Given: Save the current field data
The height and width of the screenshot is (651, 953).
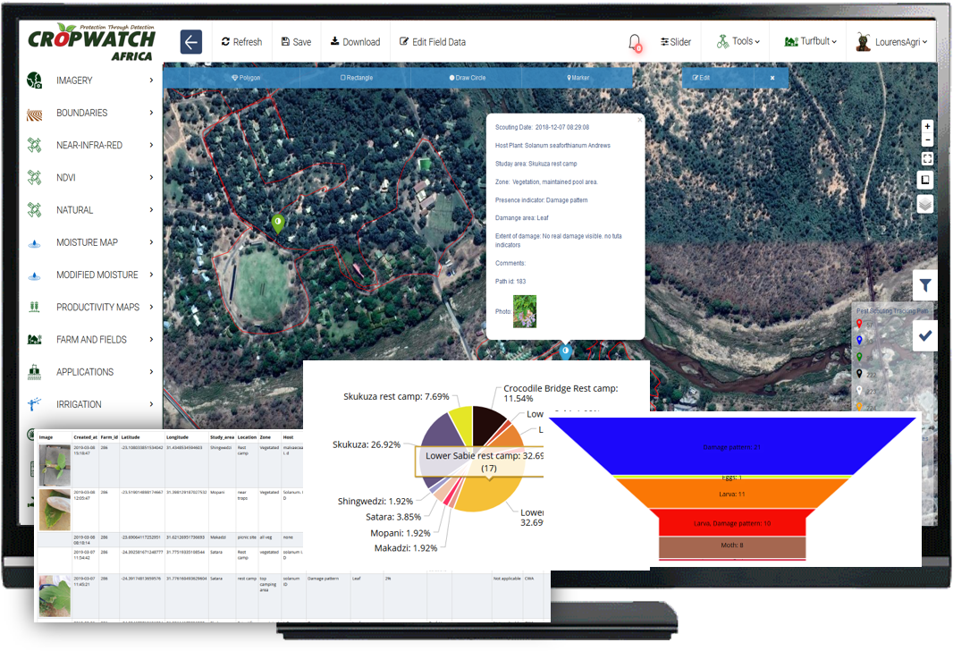Looking at the screenshot, I should (x=297, y=42).
